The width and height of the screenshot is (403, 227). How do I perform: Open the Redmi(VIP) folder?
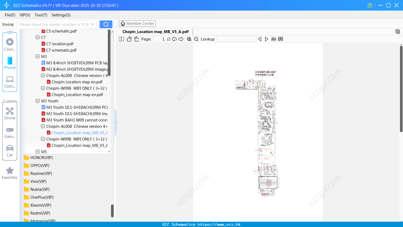point(37,213)
